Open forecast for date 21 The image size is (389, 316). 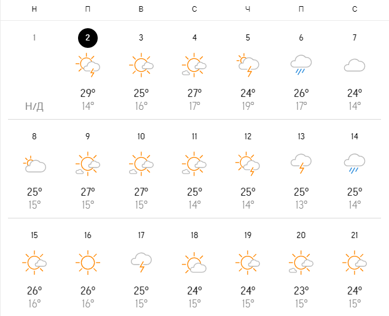click(355, 236)
